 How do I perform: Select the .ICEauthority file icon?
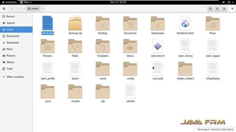tap(212, 69)
